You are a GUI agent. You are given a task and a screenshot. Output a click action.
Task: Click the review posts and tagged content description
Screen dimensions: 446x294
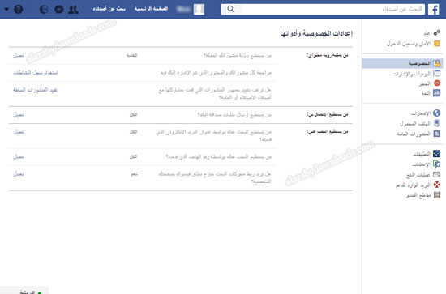coord(217,73)
